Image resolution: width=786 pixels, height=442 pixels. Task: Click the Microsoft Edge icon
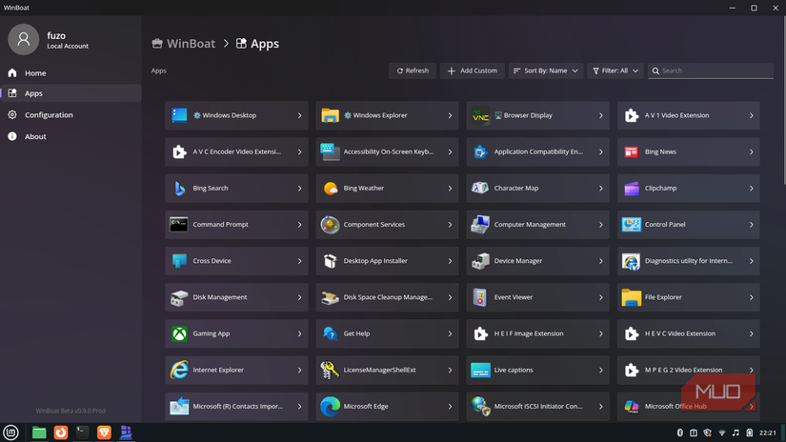(x=330, y=407)
